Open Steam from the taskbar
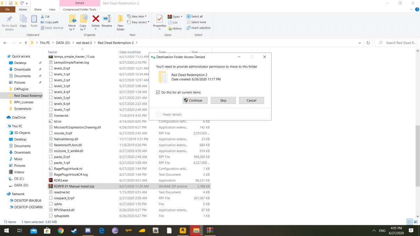 pyautogui.click(x=74, y=230)
